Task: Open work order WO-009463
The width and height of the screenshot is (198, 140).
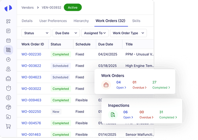Action: [31, 100]
